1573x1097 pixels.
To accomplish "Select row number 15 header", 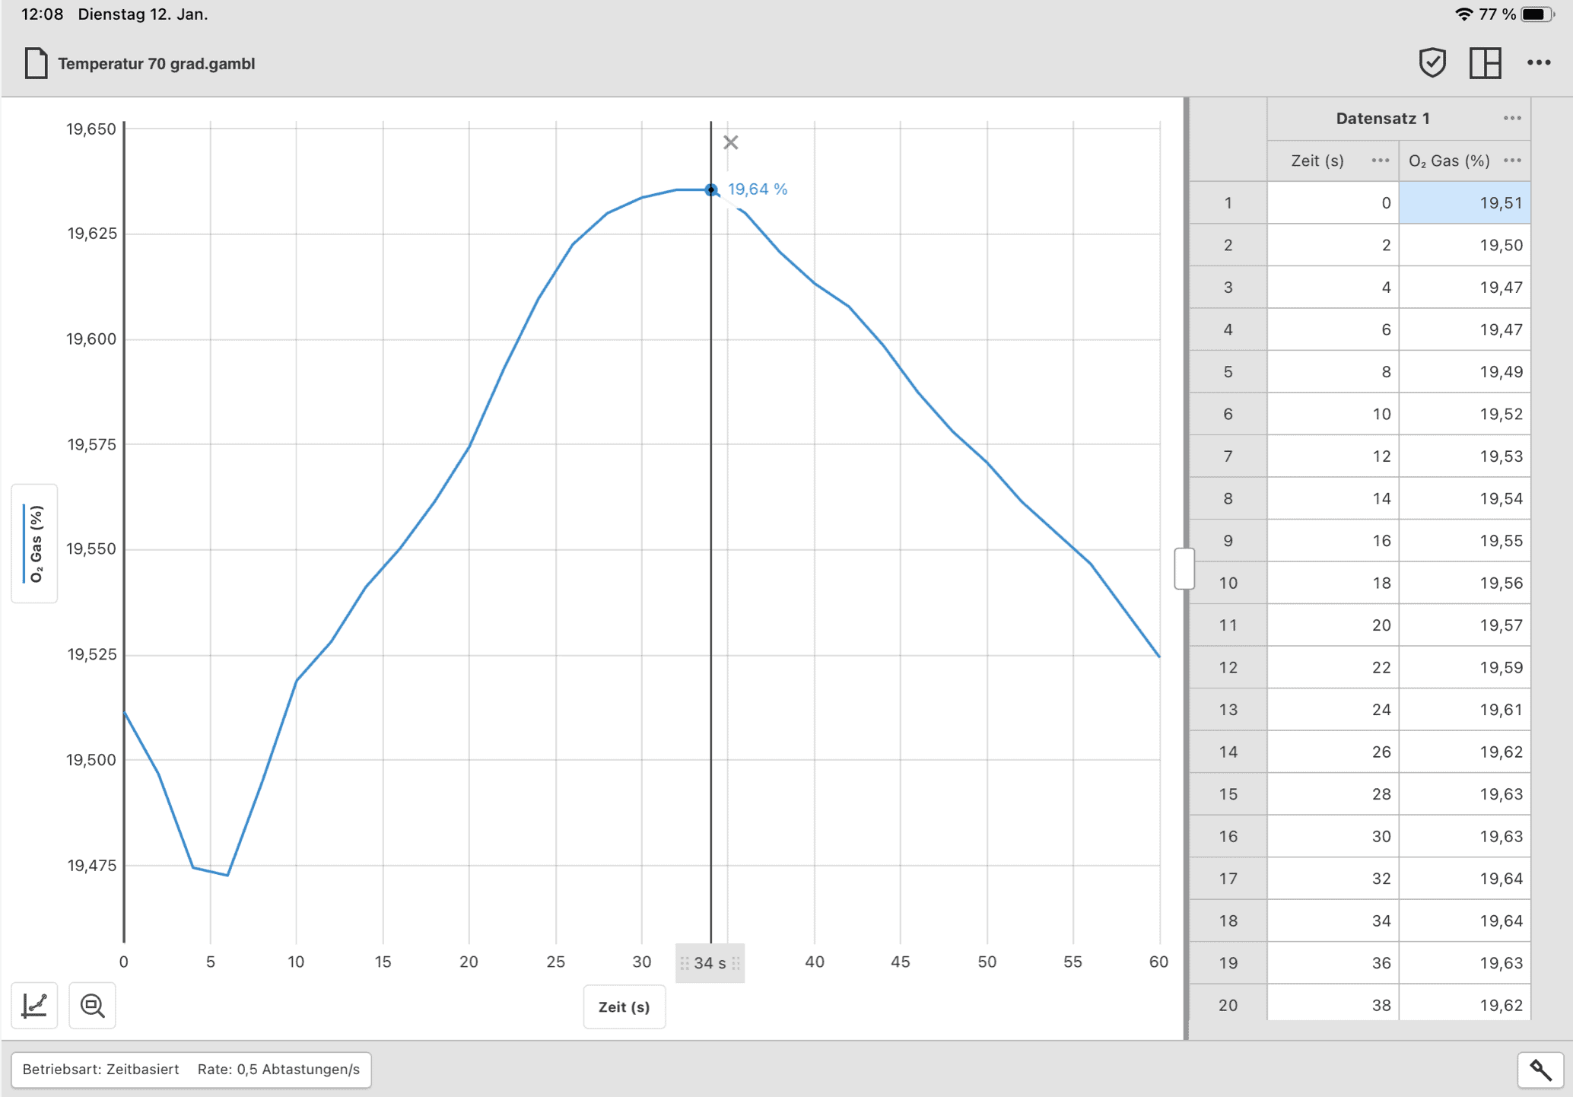I will [1228, 794].
